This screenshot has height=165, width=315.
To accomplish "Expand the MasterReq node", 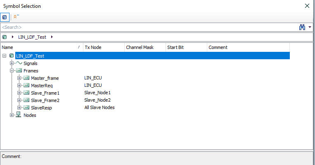I will point(19,85).
